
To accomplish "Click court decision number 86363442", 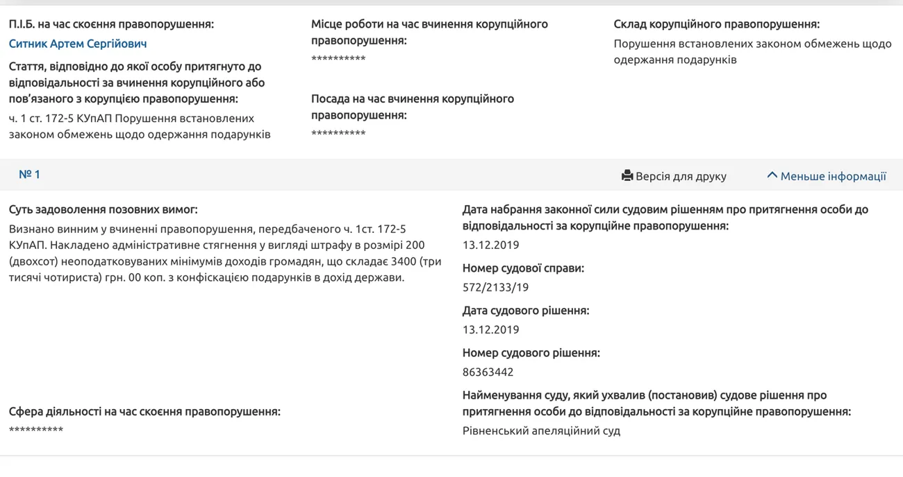I will tap(488, 372).
